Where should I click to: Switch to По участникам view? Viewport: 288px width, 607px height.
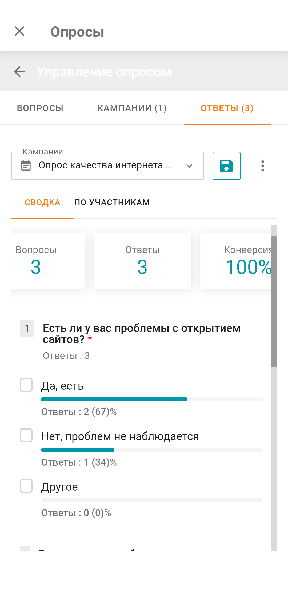click(x=112, y=203)
